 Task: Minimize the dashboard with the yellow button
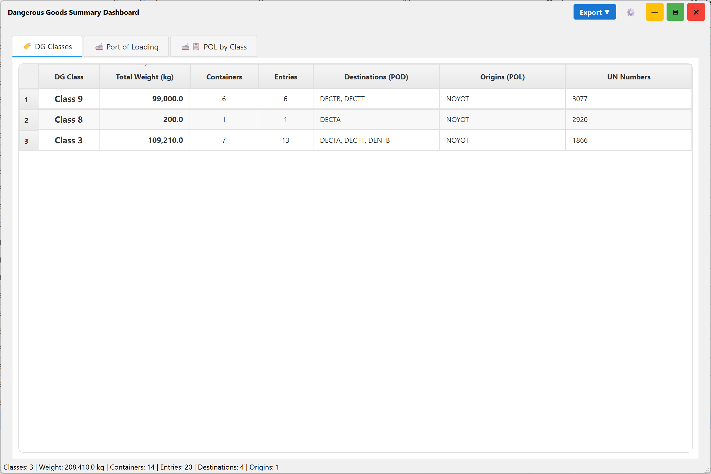pos(654,12)
